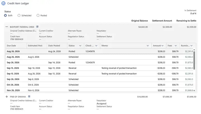
Task: Open the Fees column dropdown arrow
Action: [x=176, y=46]
